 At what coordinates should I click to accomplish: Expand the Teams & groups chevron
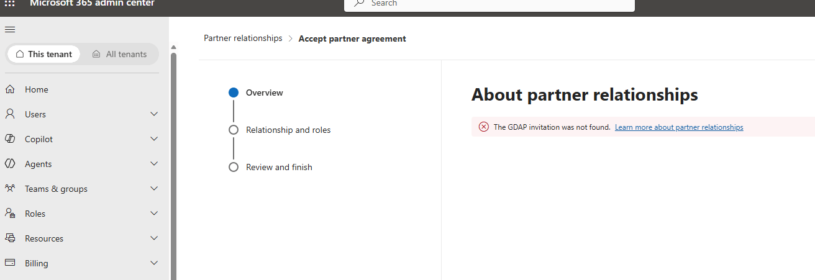click(155, 189)
